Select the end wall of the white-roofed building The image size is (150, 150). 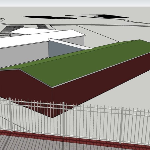coord(73,41)
